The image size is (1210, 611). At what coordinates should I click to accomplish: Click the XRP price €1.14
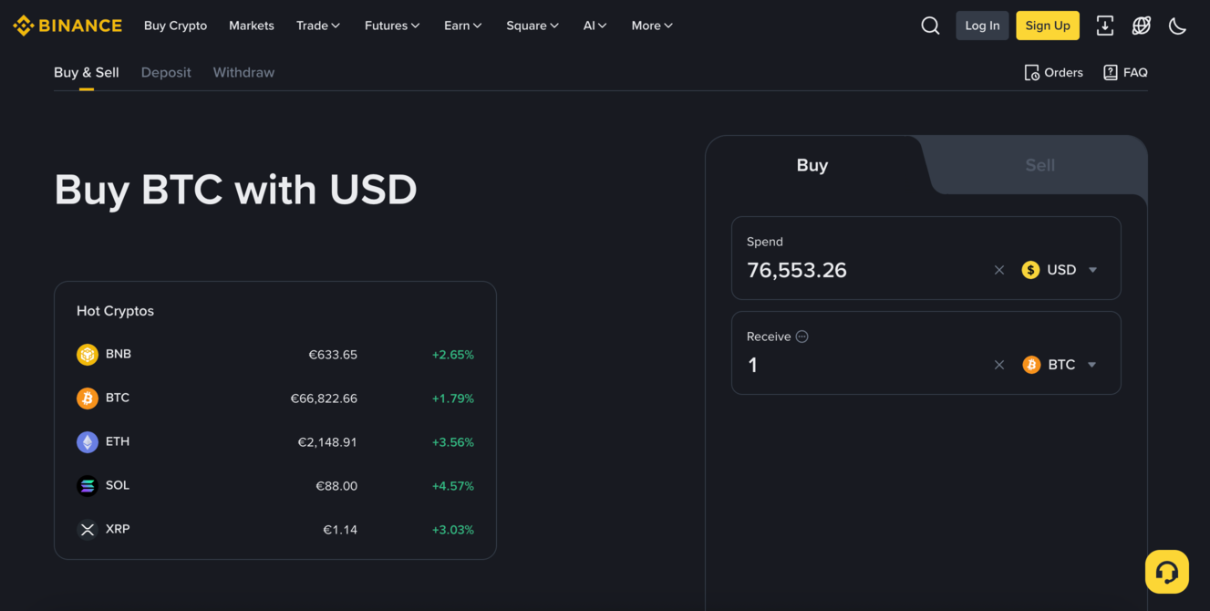[x=340, y=530]
